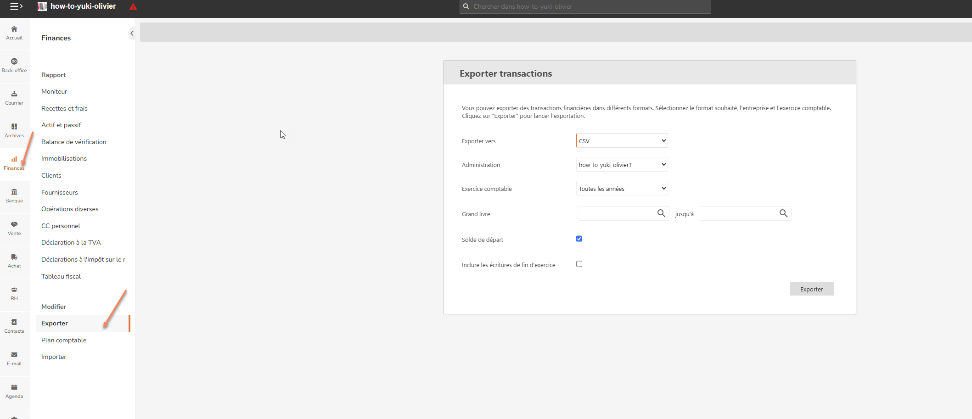Screen dimensions: 972x419
Task: Open Balance de vérification
Action: [x=73, y=142]
